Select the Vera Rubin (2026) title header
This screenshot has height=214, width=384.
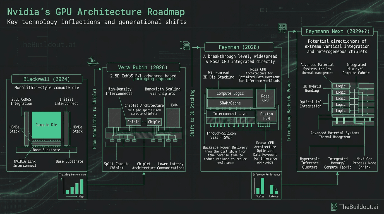click(x=143, y=68)
